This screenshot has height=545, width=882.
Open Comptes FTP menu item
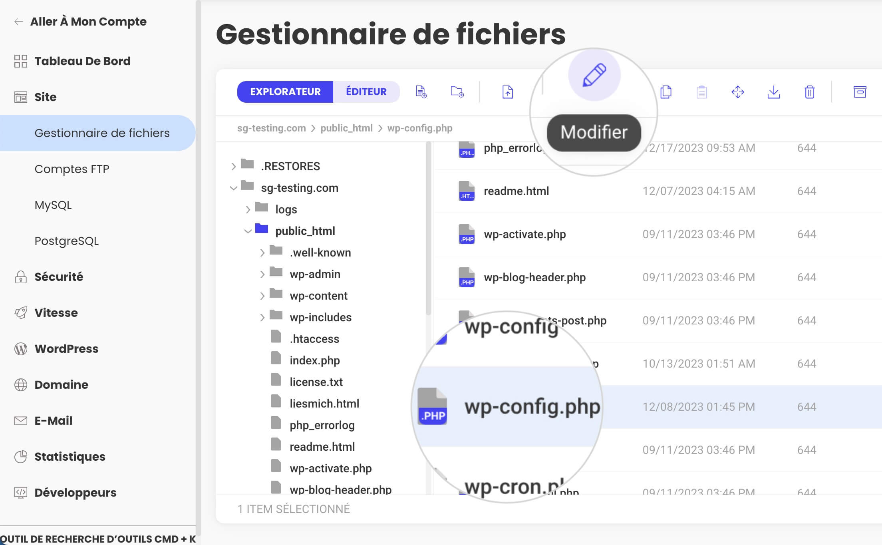point(72,169)
